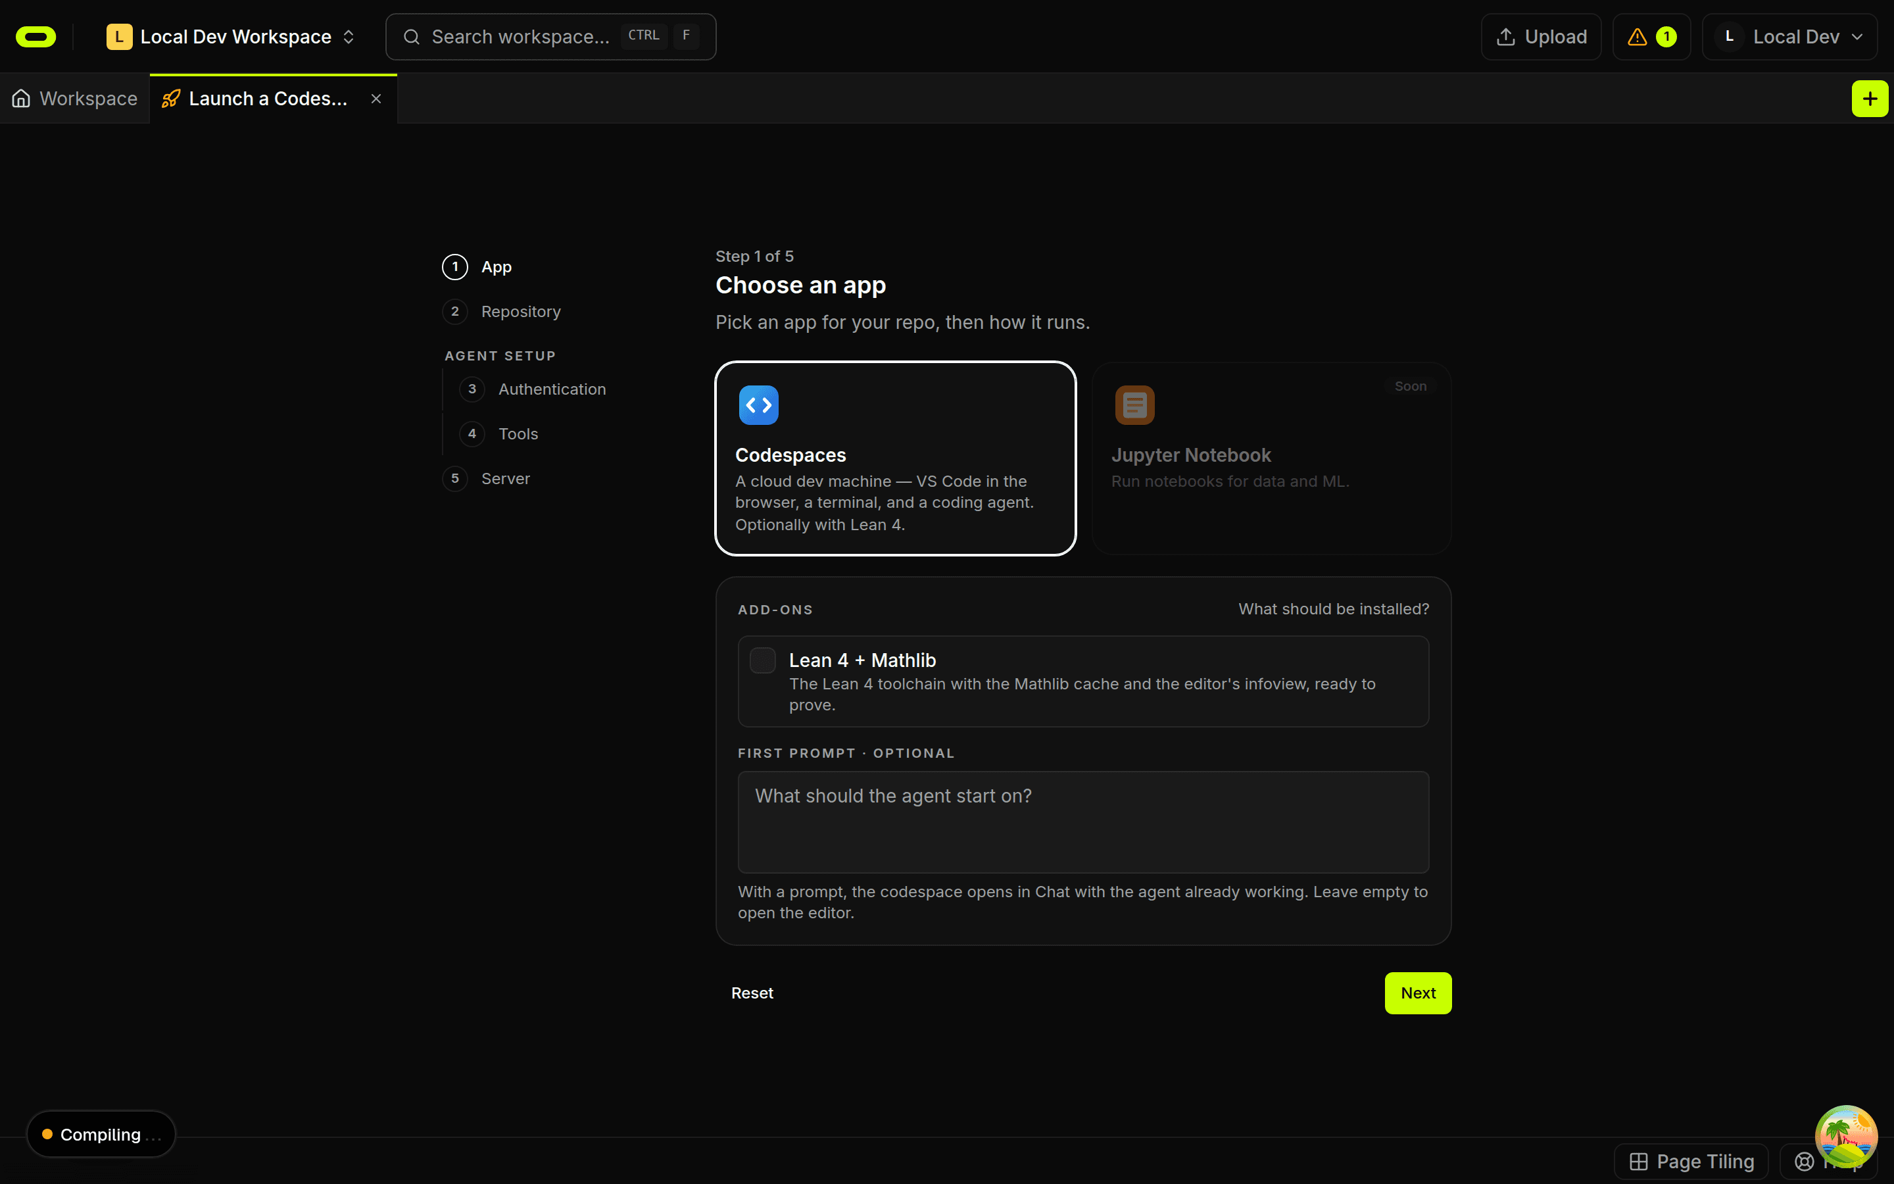Click the Upload button

pyautogui.click(x=1541, y=37)
